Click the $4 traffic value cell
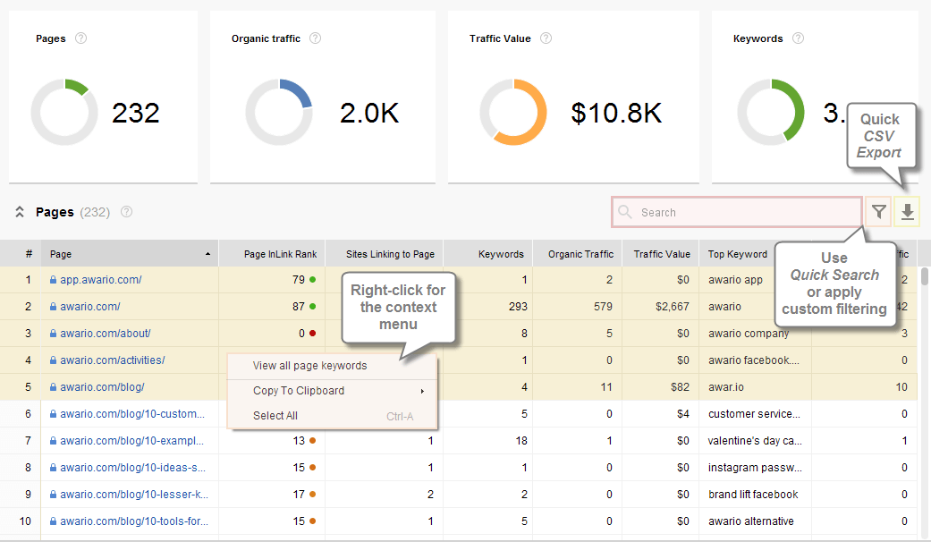The height and width of the screenshot is (542, 931). point(682,414)
